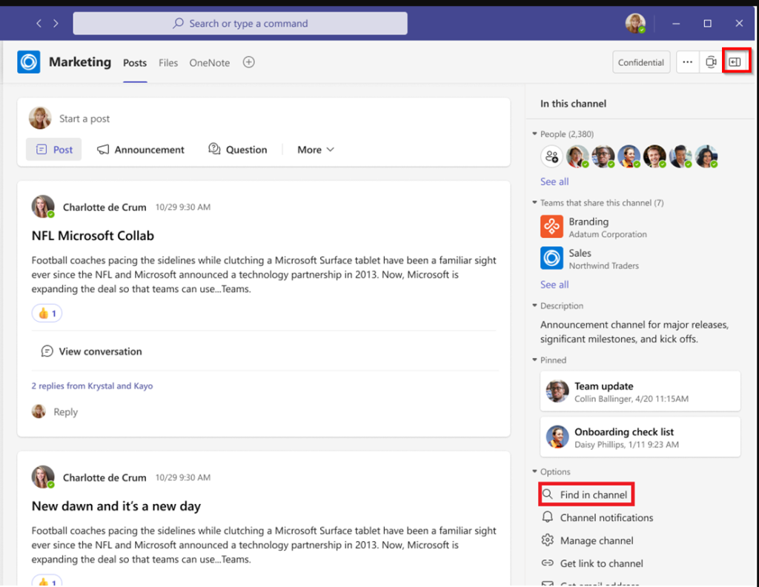Click Find in channel option
This screenshot has width=759, height=587.
click(x=586, y=494)
